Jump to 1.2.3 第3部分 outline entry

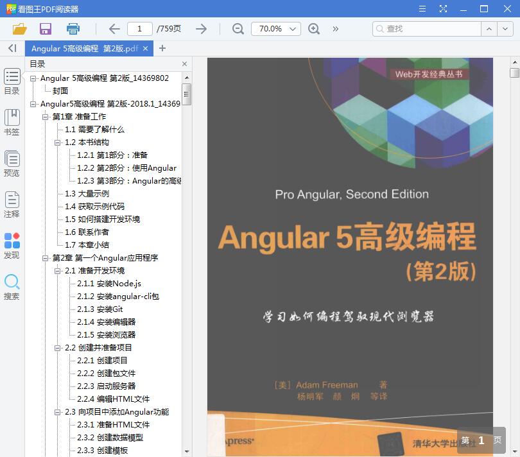pos(128,181)
